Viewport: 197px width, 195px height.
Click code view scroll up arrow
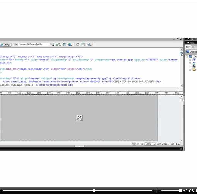point(182,49)
